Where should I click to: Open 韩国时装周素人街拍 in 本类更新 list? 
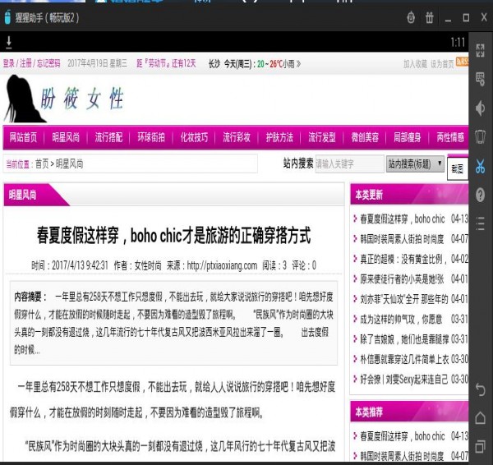point(402,239)
